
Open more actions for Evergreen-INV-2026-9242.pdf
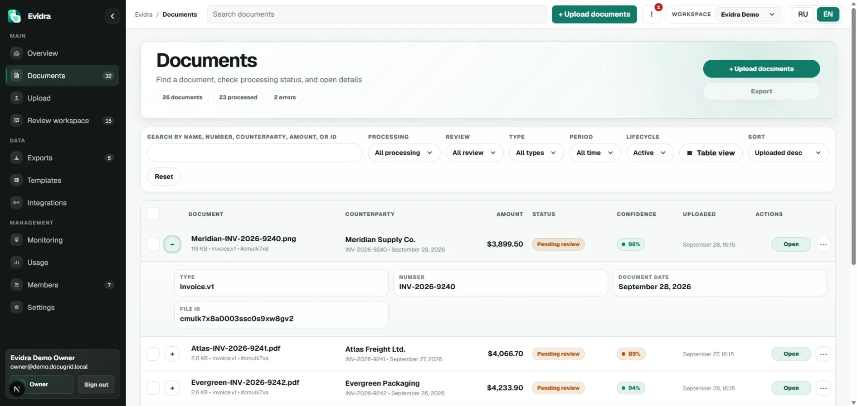tap(823, 388)
